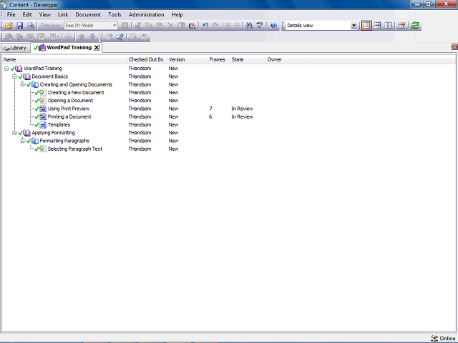Click the red record target icon
The width and height of the screenshot is (458, 343).
pos(192,26)
